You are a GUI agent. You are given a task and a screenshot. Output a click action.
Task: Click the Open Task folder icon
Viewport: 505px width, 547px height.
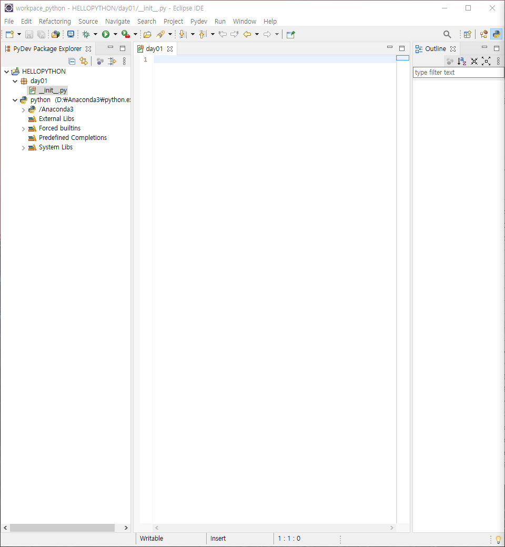point(148,34)
